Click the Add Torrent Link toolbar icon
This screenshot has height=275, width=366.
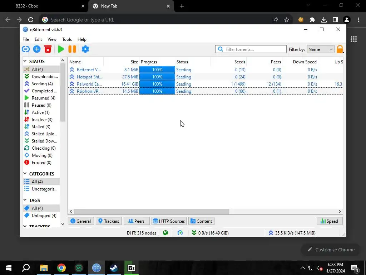click(26, 49)
